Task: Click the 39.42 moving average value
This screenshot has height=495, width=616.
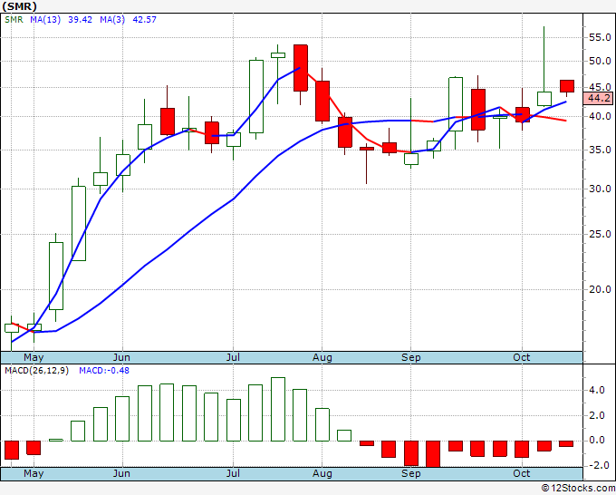Action: point(80,20)
